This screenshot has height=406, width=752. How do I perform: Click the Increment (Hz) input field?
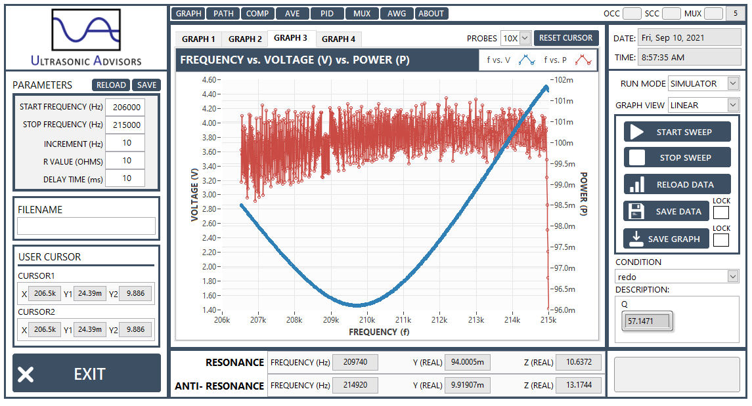pyautogui.click(x=125, y=143)
